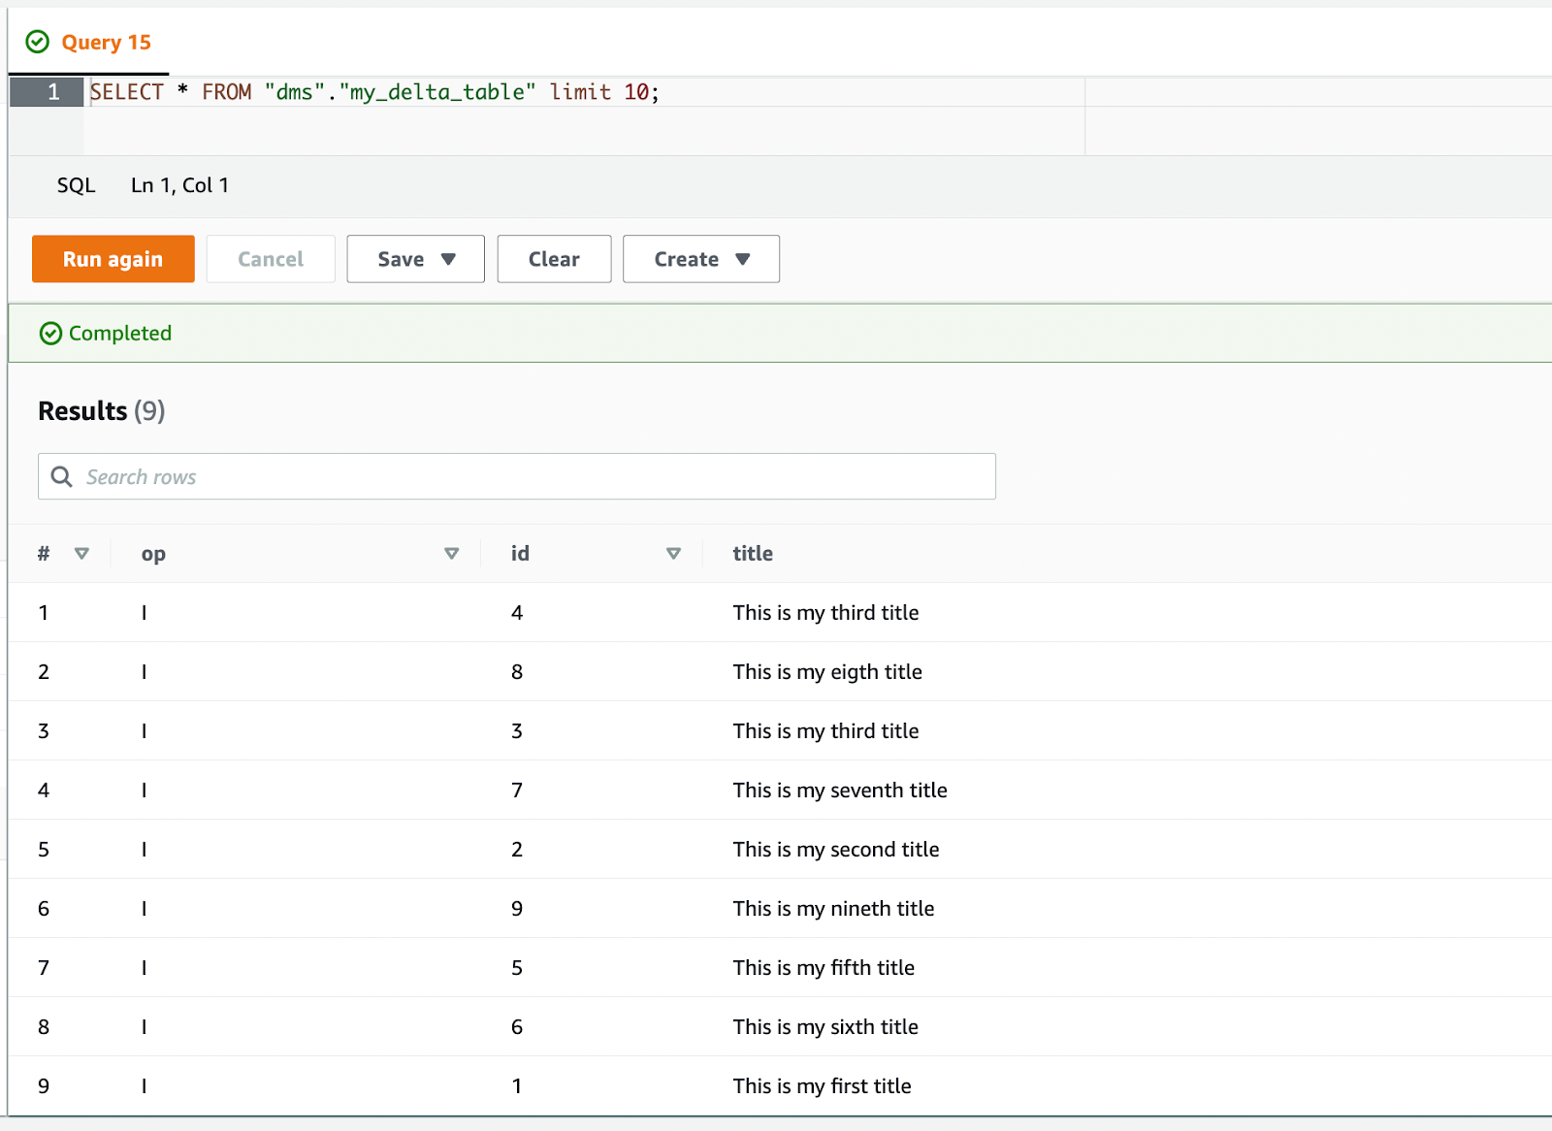
Task: Click the green check icon beside Query 15
Action: click(37, 42)
